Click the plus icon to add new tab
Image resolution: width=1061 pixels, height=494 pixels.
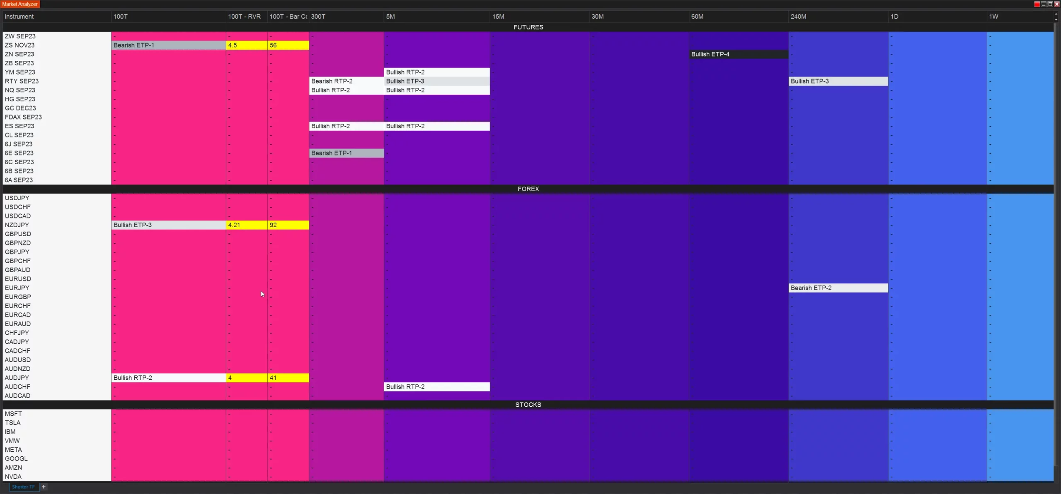(44, 487)
